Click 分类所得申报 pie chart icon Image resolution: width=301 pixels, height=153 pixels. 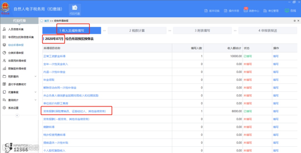(4, 53)
